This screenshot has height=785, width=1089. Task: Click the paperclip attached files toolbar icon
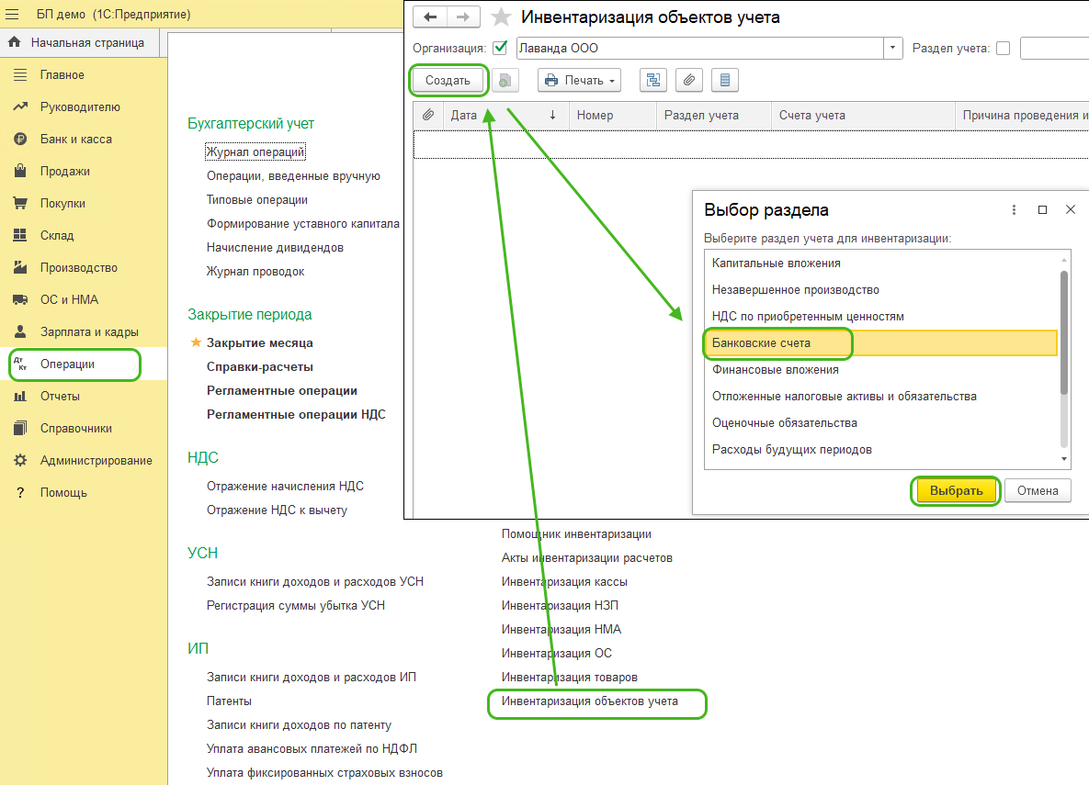click(x=689, y=81)
